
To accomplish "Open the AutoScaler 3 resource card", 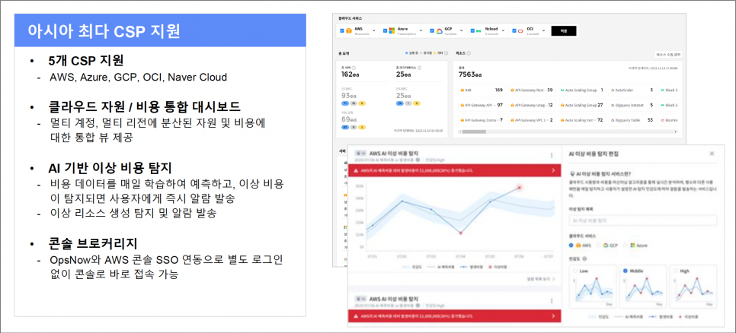I will point(632,90).
